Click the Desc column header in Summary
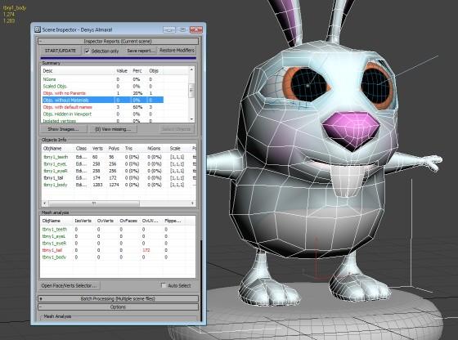Viewport: 458px width, 340px height. (78, 71)
